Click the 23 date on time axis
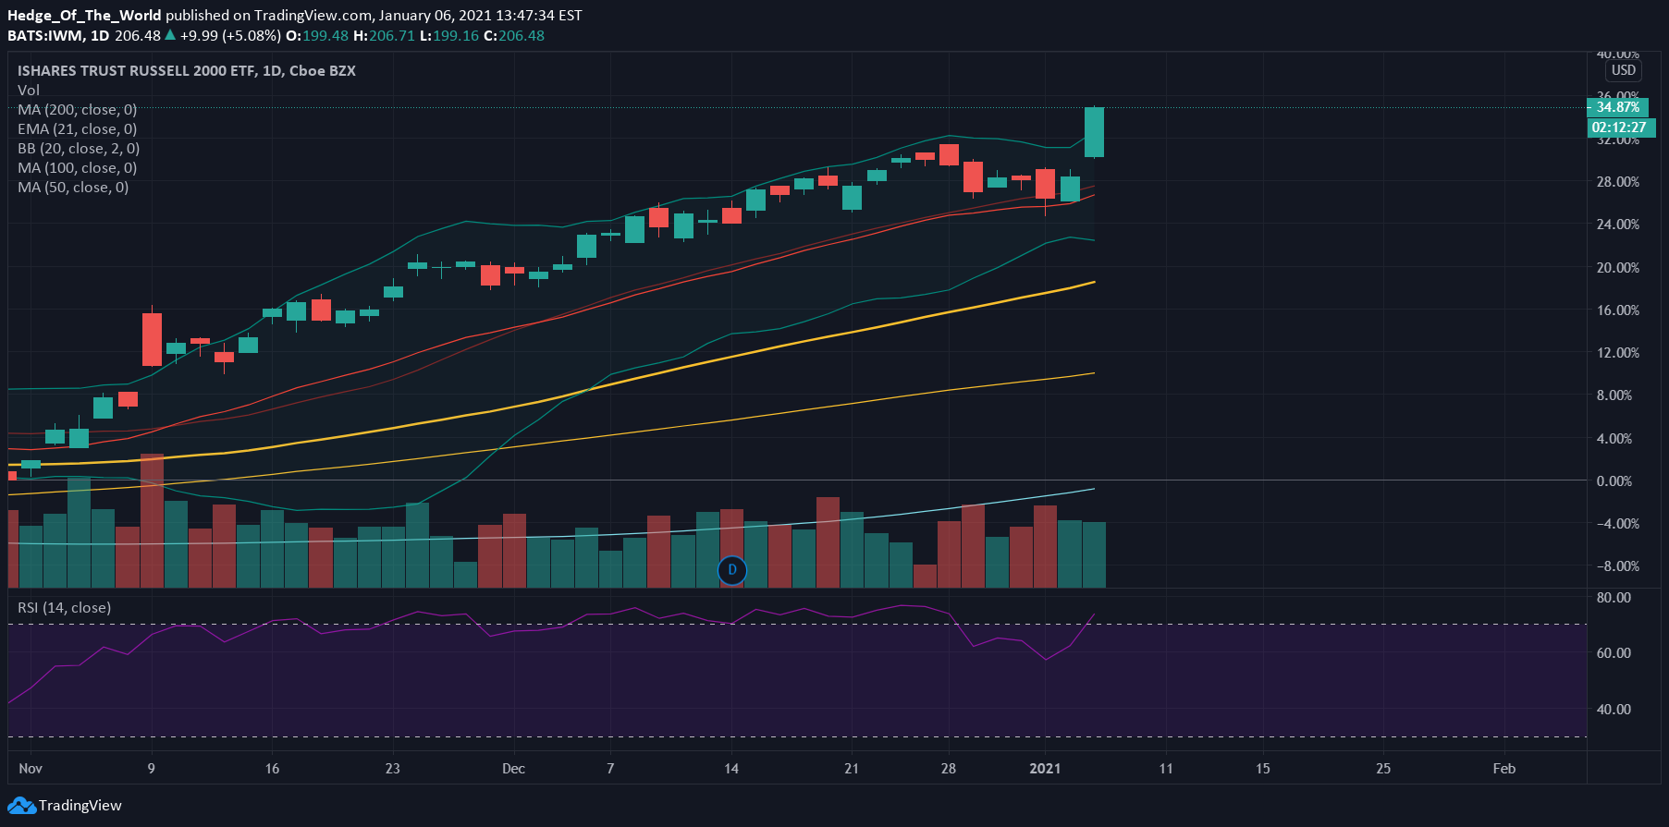1669x827 pixels. (x=393, y=768)
